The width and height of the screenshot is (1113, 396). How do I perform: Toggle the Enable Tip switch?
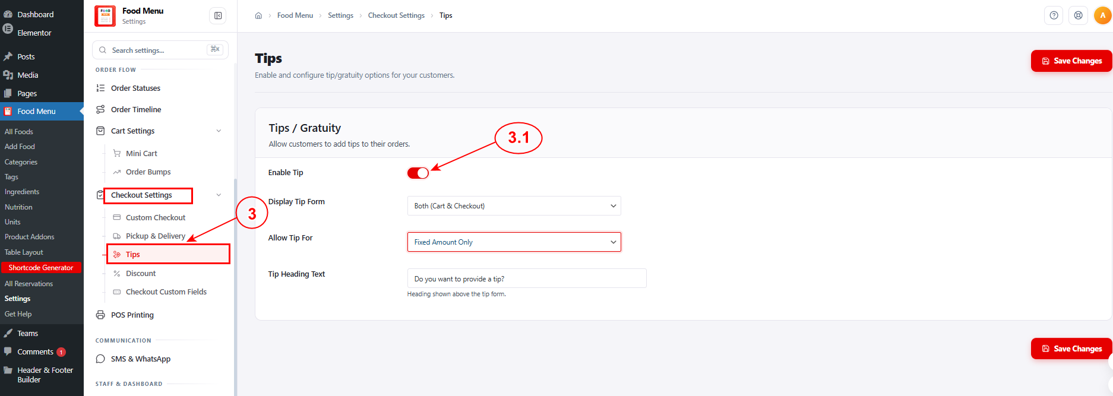pyautogui.click(x=418, y=173)
